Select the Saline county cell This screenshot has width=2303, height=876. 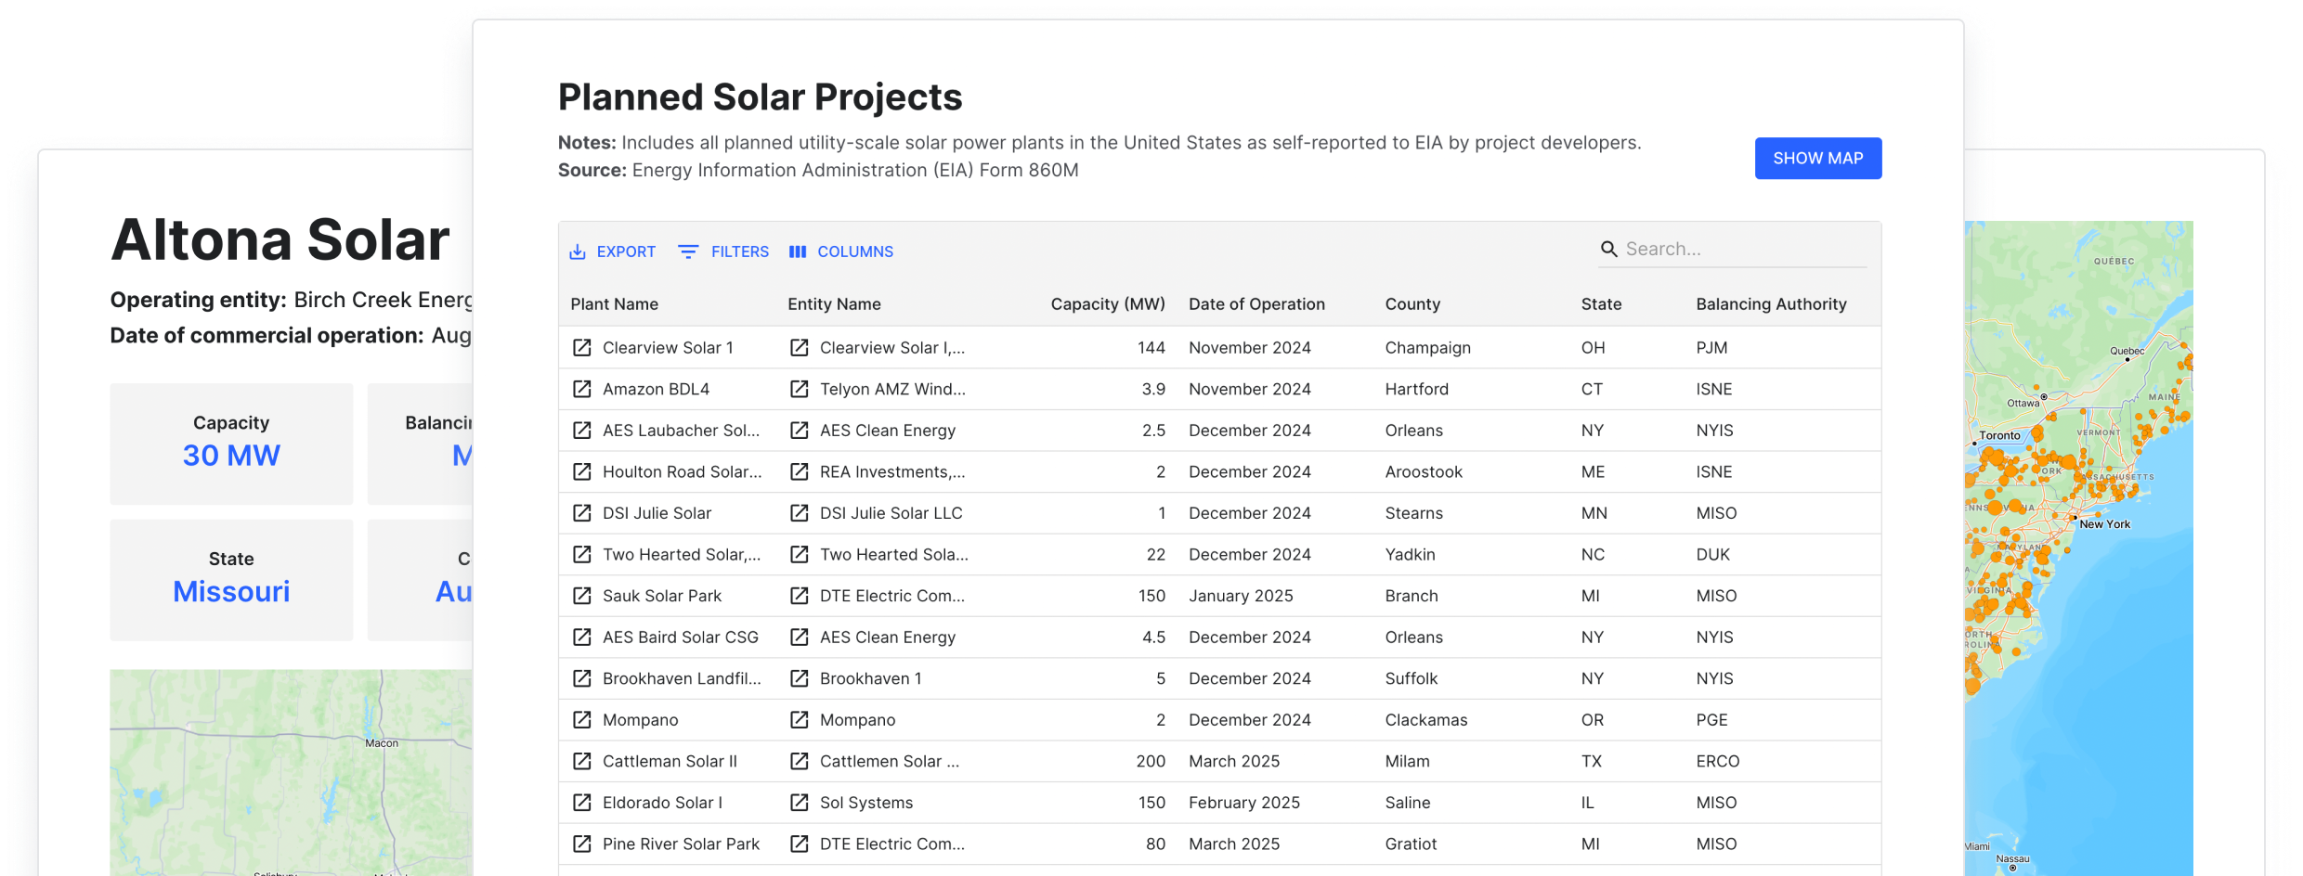(1408, 803)
